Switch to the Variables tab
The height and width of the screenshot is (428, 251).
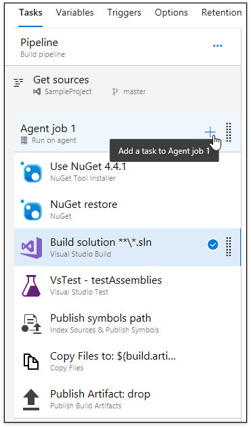click(x=74, y=13)
